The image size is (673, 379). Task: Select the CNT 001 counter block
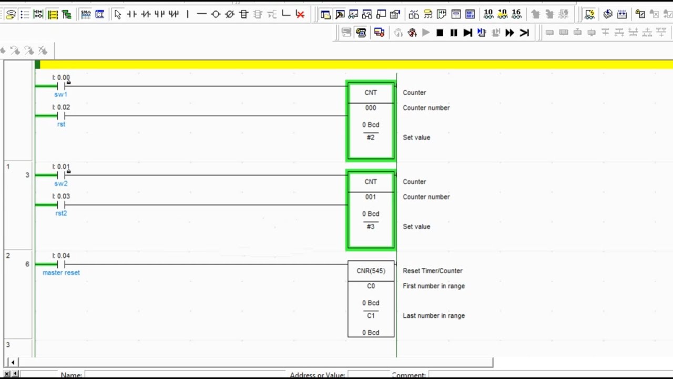(x=371, y=210)
